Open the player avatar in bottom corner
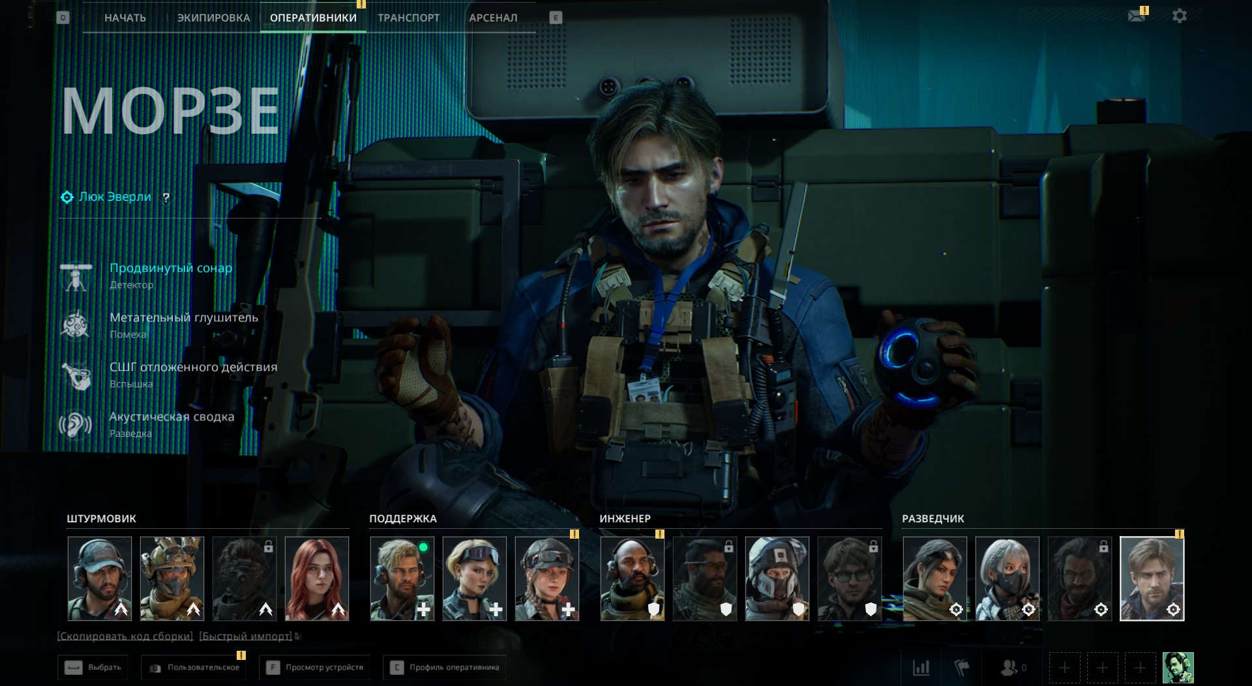 1178,668
